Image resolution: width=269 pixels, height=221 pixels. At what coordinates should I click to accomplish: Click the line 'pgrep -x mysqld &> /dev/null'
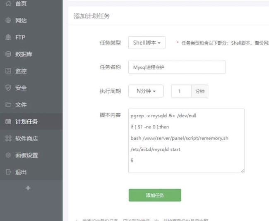[163, 116]
